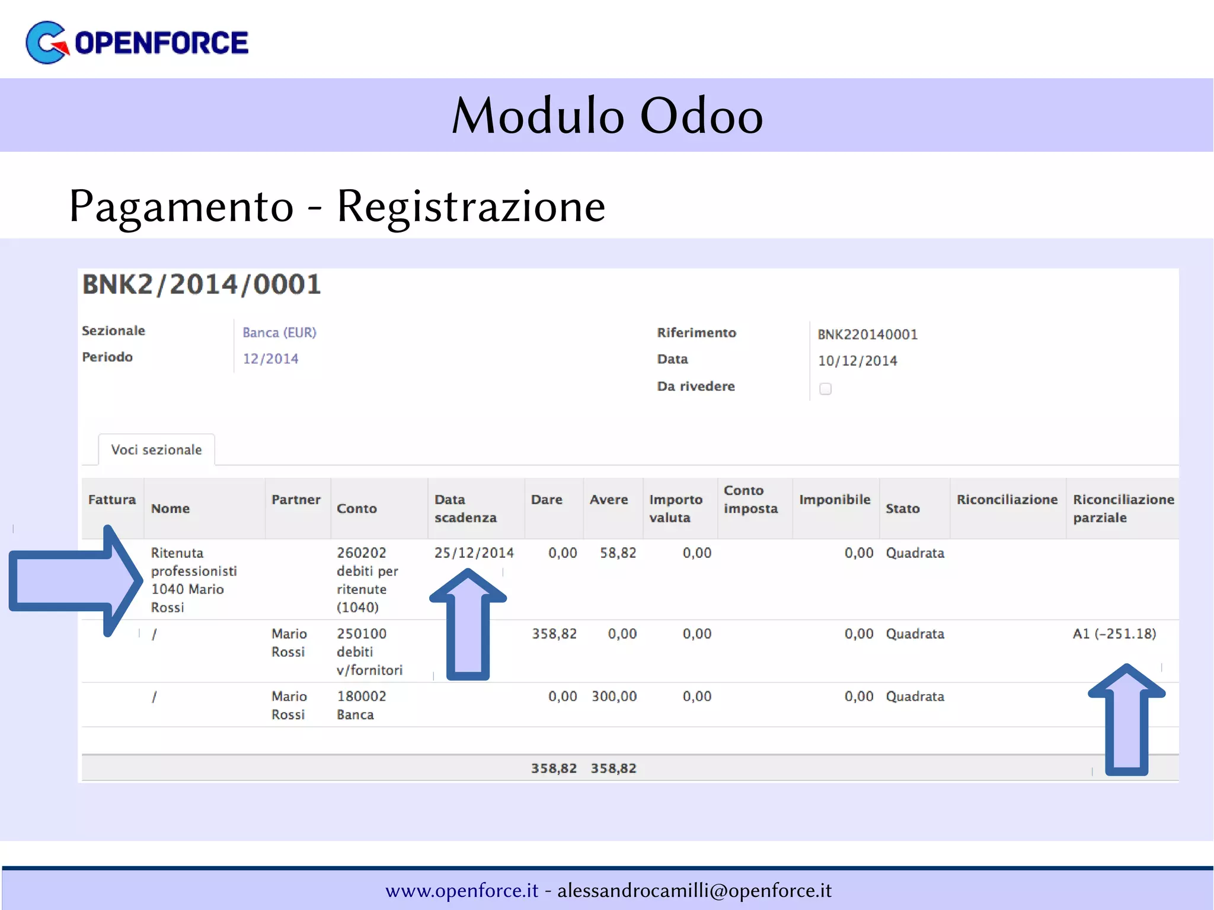Sort by the Dare column header

tap(547, 500)
